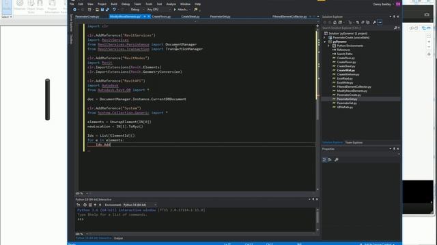This screenshot has height=245, width=437.
Task: Switch to the ParameterSet.py editor tab
Action: [220, 16]
